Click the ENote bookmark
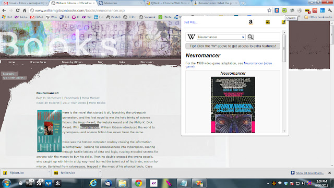The height and width of the screenshot is (188, 334). coord(165,17)
